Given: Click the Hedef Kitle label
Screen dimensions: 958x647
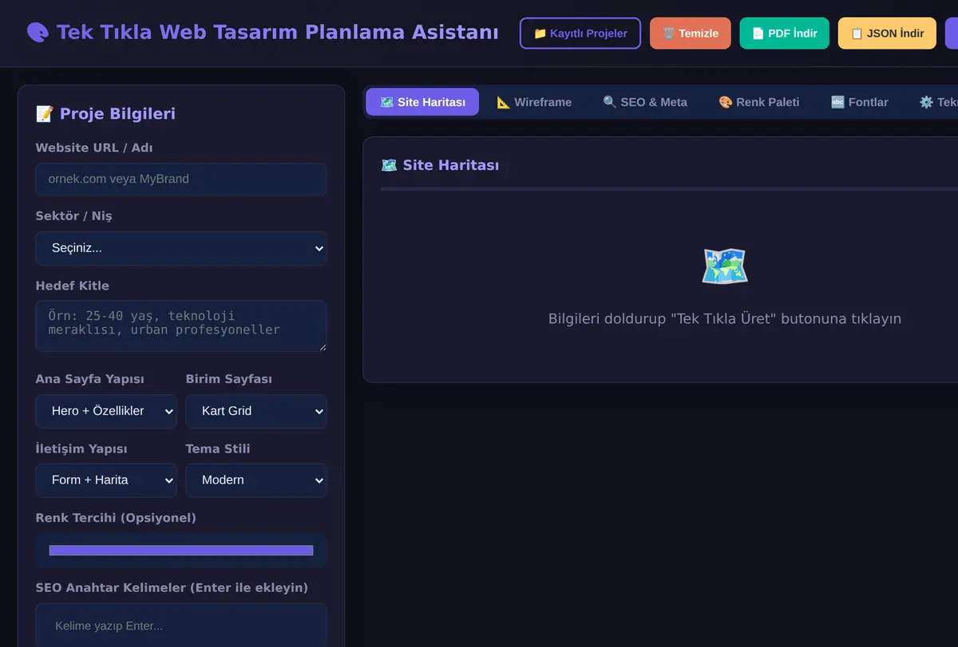Looking at the screenshot, I should click(73, 286).
